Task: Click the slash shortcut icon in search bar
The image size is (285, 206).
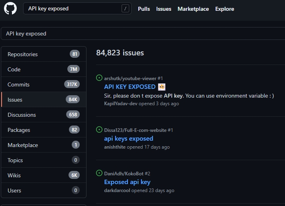Action: (x=126, y=9)
